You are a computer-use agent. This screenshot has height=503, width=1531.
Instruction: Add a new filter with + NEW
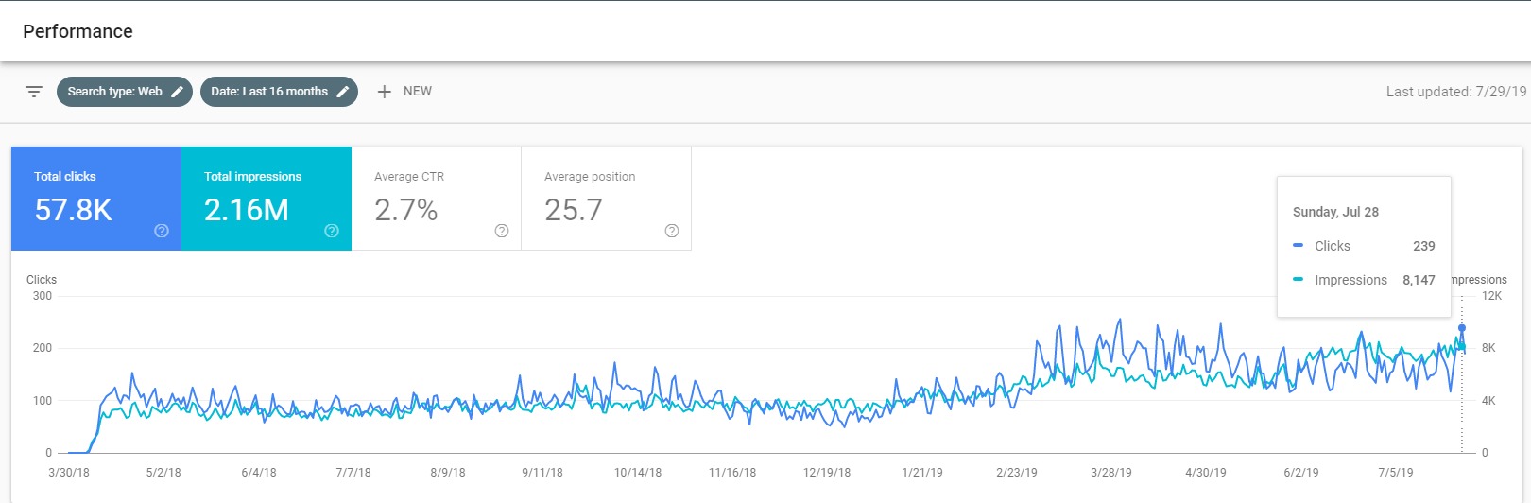(x=404, y=92)
